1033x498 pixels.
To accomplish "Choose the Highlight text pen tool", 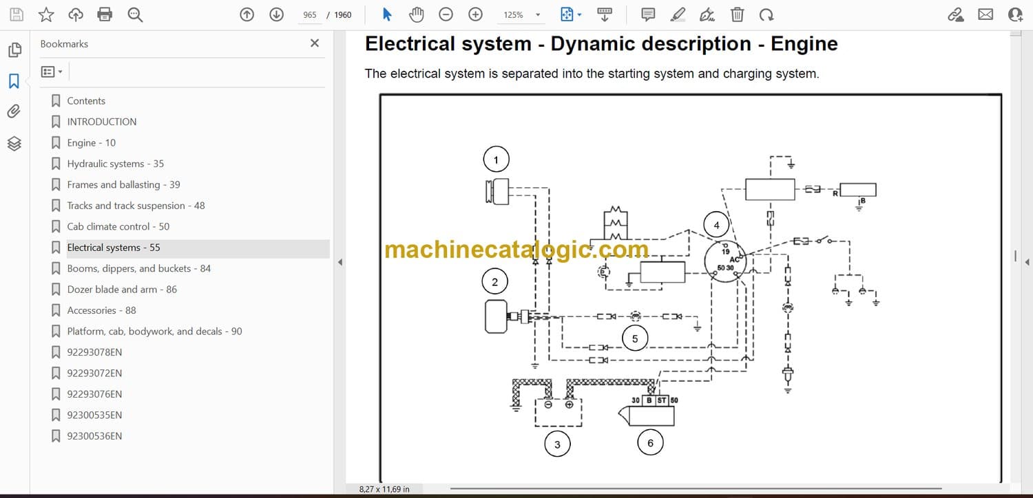I will pos(678,14).
